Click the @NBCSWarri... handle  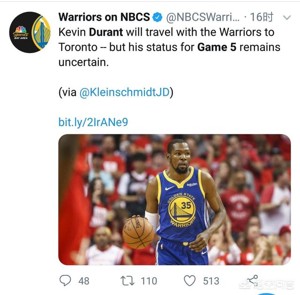tap(203, 18)
